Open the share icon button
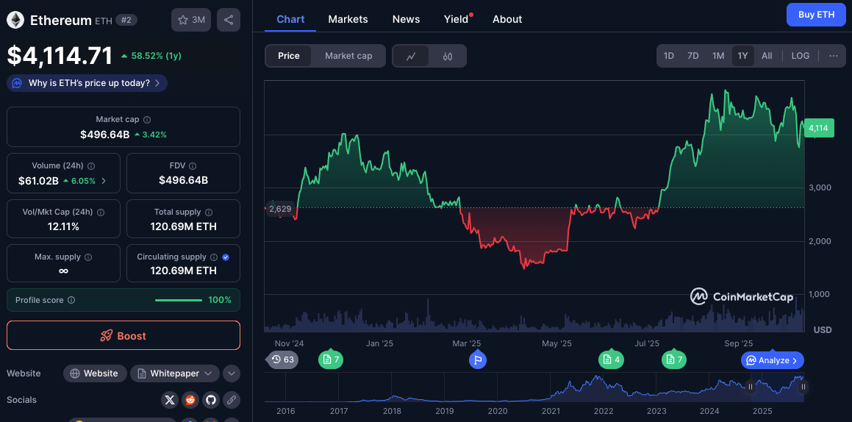Viewport: 852px width, 422px height. (228, 20)
